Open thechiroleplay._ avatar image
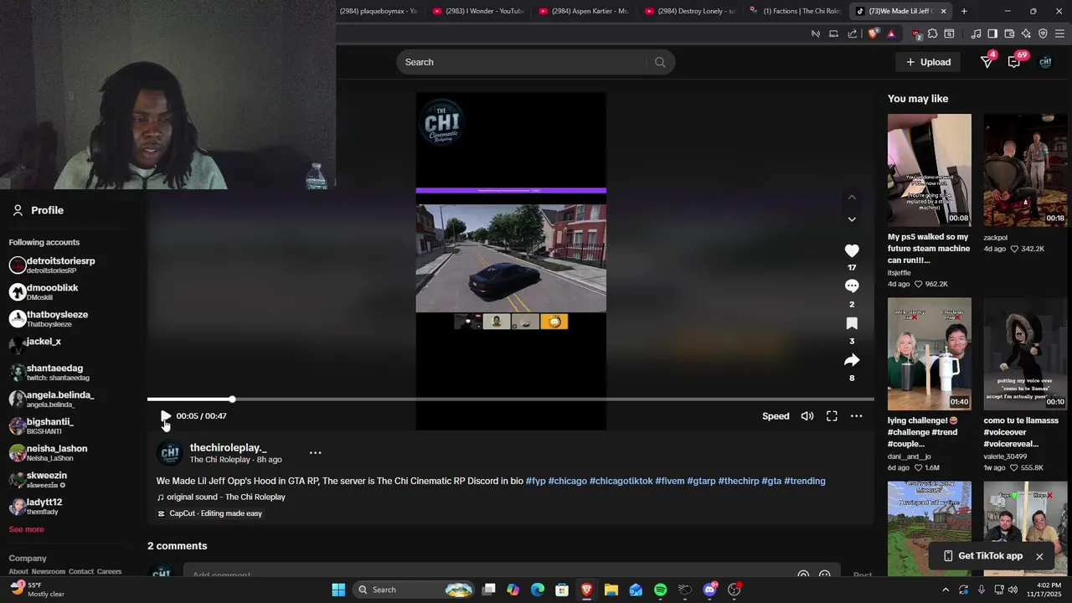1072x603 pixels. (x=170, y=453)
